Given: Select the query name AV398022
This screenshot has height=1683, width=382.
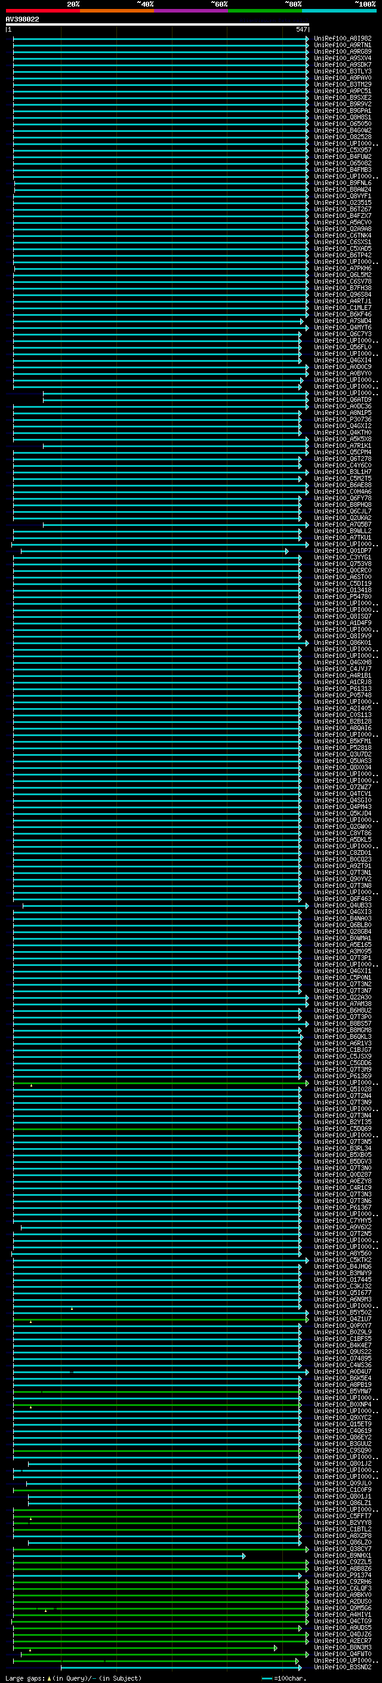Looking at the screenshot, I should click(22, 20).
